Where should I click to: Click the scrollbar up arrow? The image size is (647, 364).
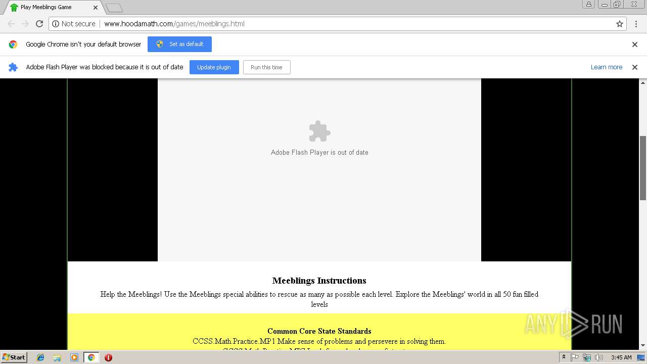click(x=643, y=82)
